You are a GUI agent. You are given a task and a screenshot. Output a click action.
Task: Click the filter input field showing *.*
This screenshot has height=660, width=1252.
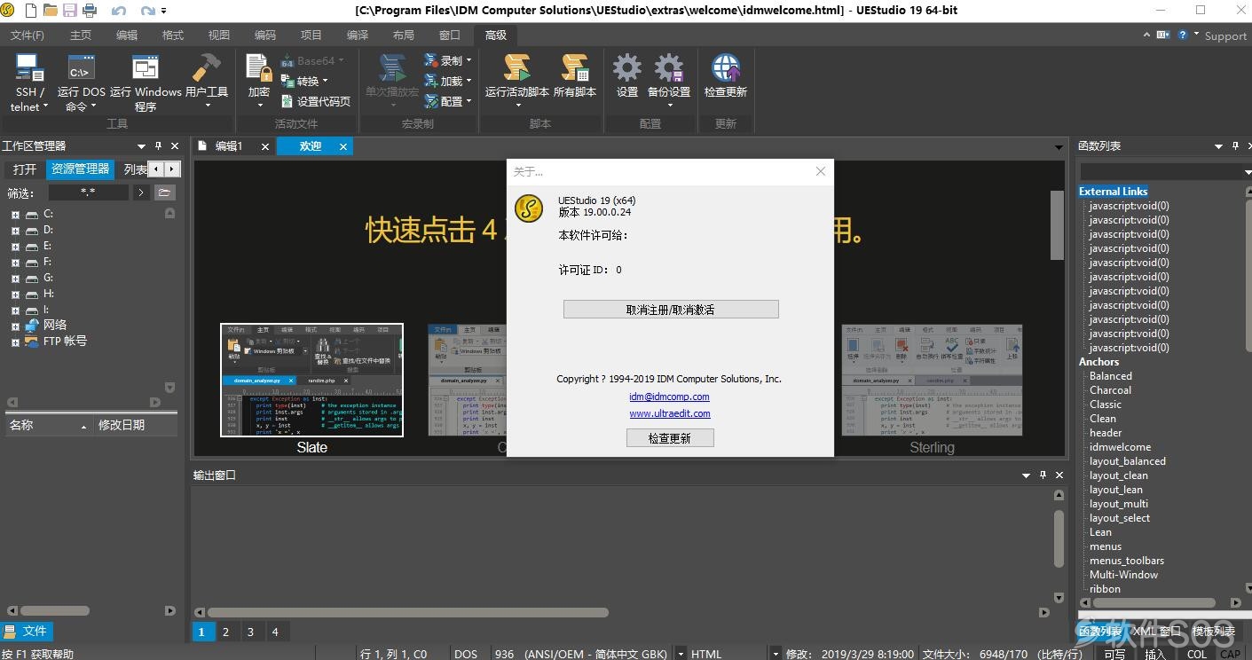(x=88, y=192)
